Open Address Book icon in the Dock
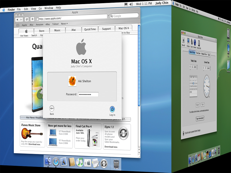Screen dimensions: 231x173 (x=72, y=162)
